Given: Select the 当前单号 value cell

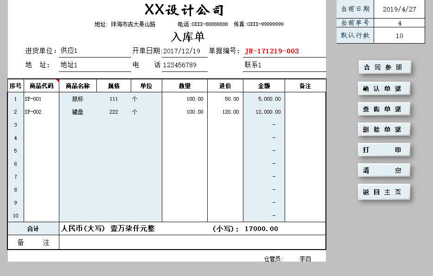Looking at the screenshot, I should [x=399, y=23].
